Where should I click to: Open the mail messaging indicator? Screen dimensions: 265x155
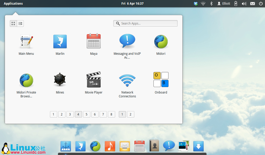[x=253, y=4]
